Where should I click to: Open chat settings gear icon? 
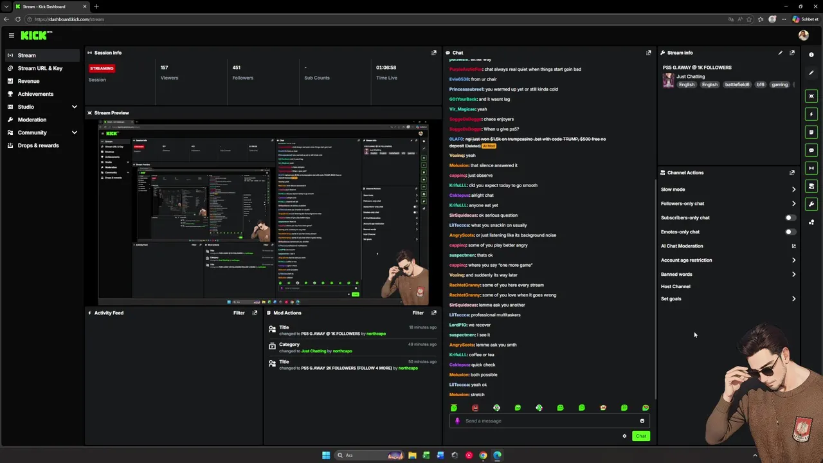pos(624,436)
